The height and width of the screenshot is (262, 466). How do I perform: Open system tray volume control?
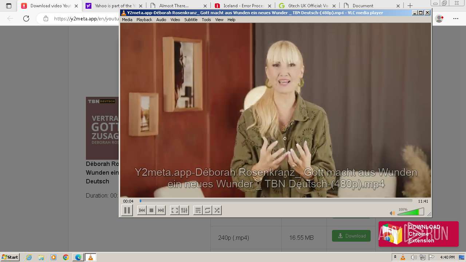tap(414, 257)
